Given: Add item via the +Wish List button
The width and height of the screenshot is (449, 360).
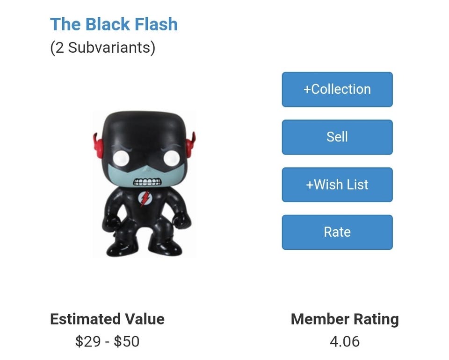Looking at the screenshot, I should pos(337,184).
